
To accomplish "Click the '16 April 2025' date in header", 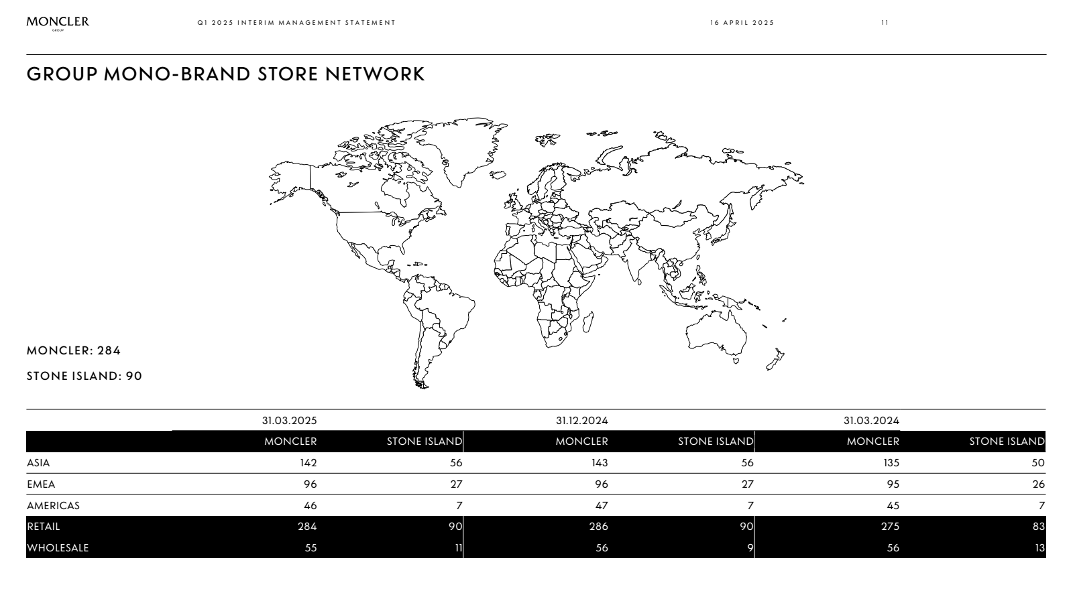I will pos(742,23).
